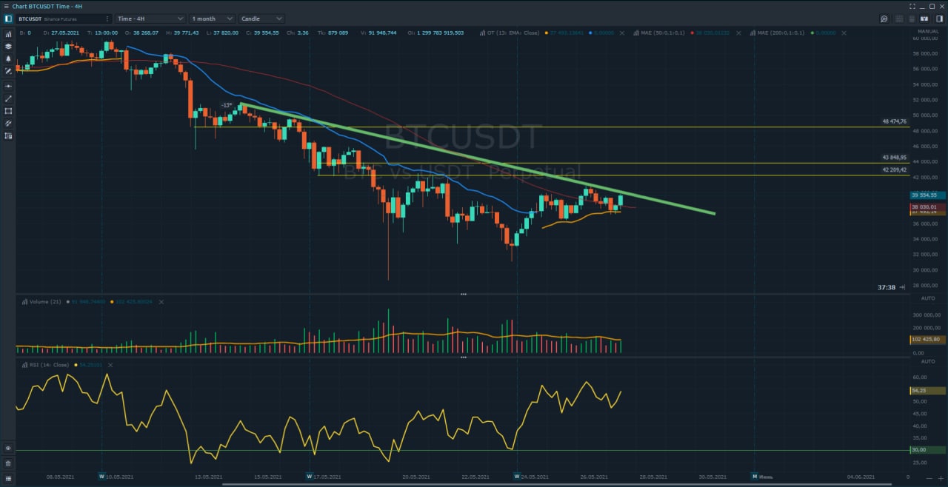This screenshot has height=487, width=948.
Task: Toggle the screenshot/camera toolbar icon
Action: (x=924, y=19)
